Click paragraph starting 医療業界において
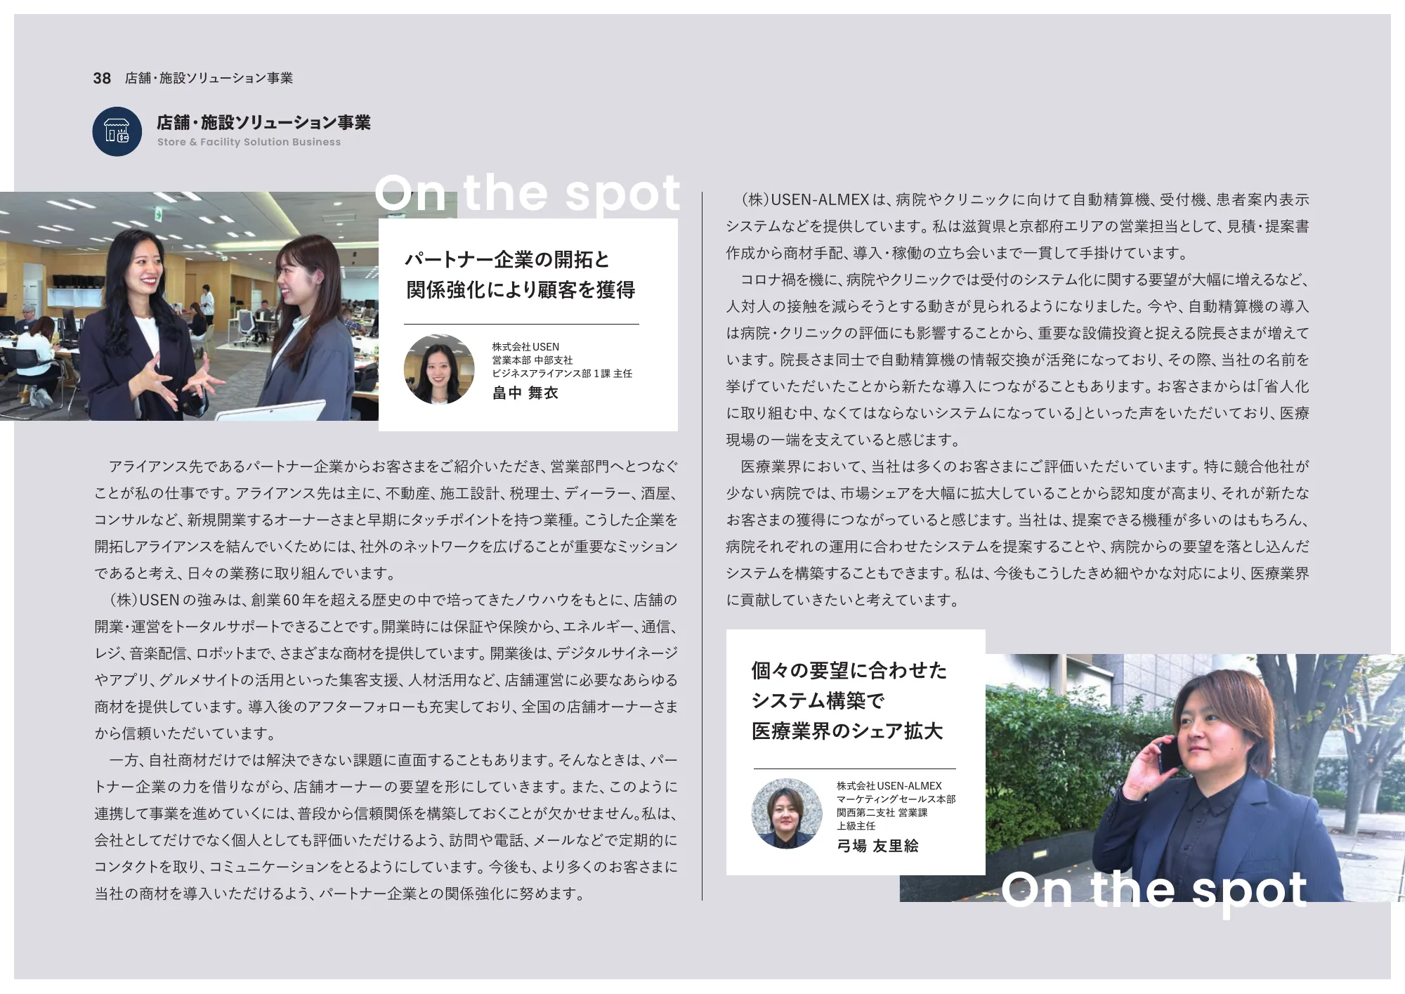The height and width of the screenshot is (994, 1405). click(x=1018, y=533)
